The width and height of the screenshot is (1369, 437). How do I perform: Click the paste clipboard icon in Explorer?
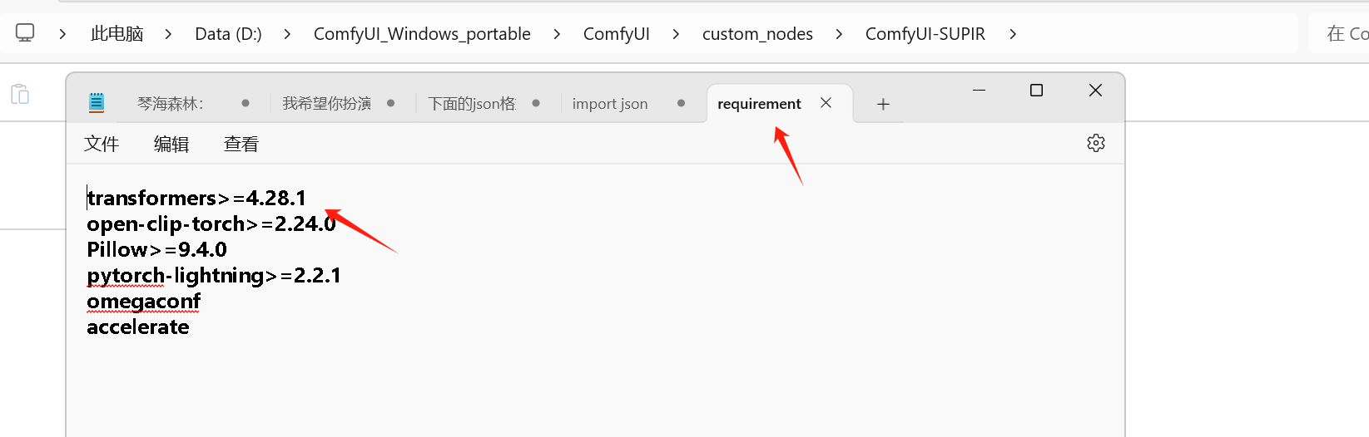pyautogui.click(x=20, y=94)
